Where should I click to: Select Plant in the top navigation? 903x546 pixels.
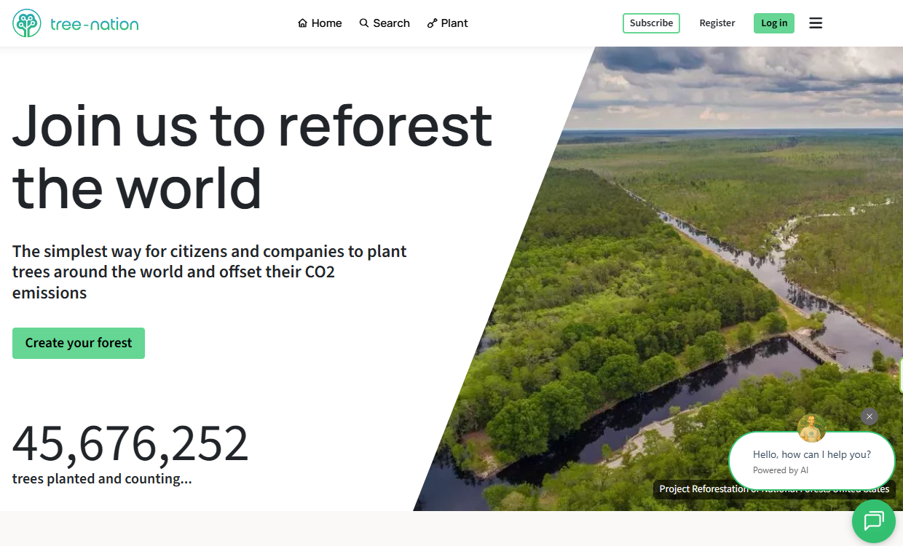pyautogui.click(x=447, y=23)
